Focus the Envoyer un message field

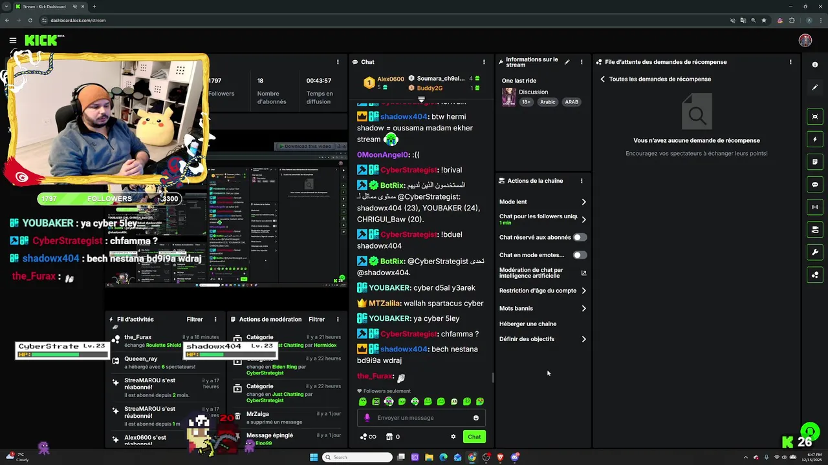click(420, 418)
